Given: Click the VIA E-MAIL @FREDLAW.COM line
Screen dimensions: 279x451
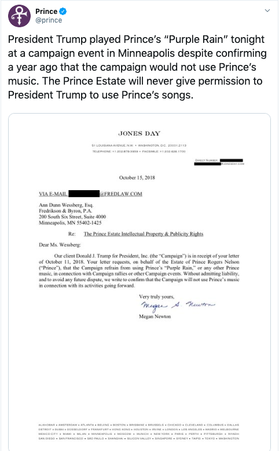Looking at the screenshot, I should (90, 194).
